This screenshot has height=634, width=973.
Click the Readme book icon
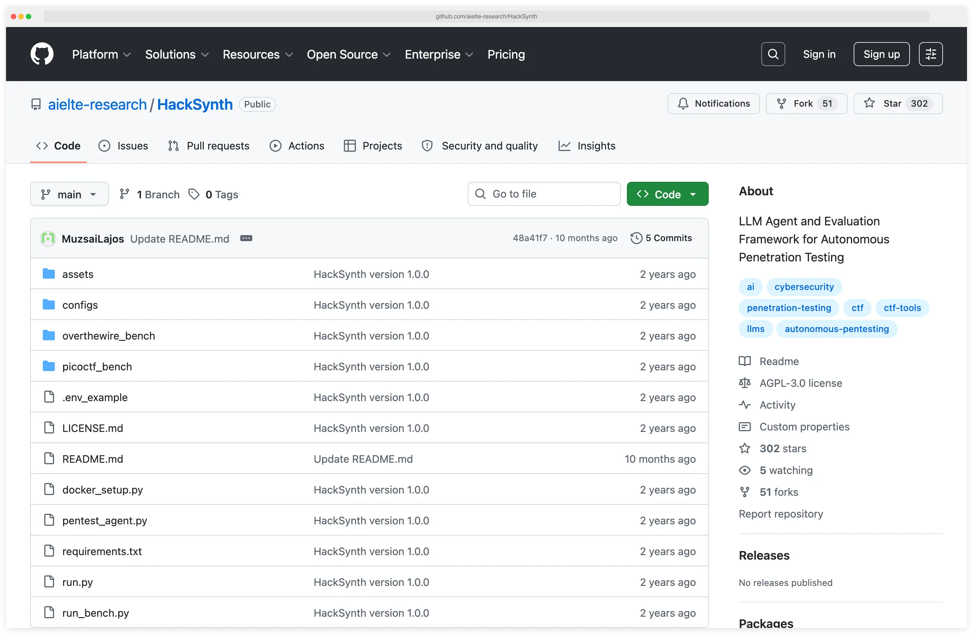[745, 361]
